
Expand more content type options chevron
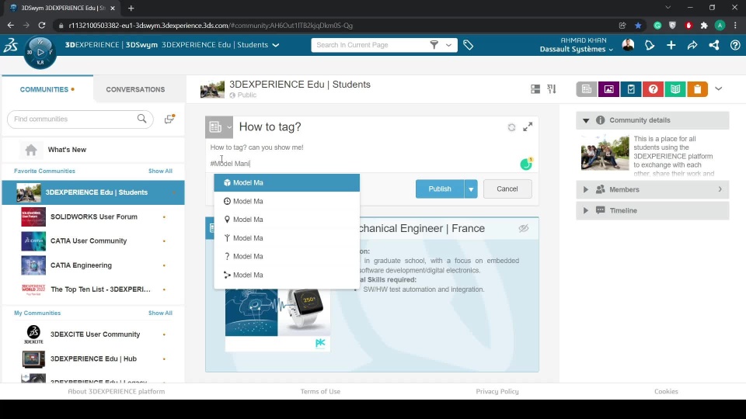(x=718, y=88)
